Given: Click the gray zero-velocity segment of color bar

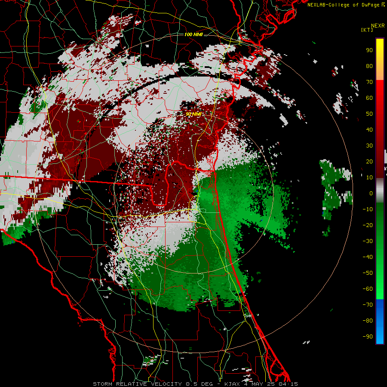Looking at the screenshot, I should 380,190.
